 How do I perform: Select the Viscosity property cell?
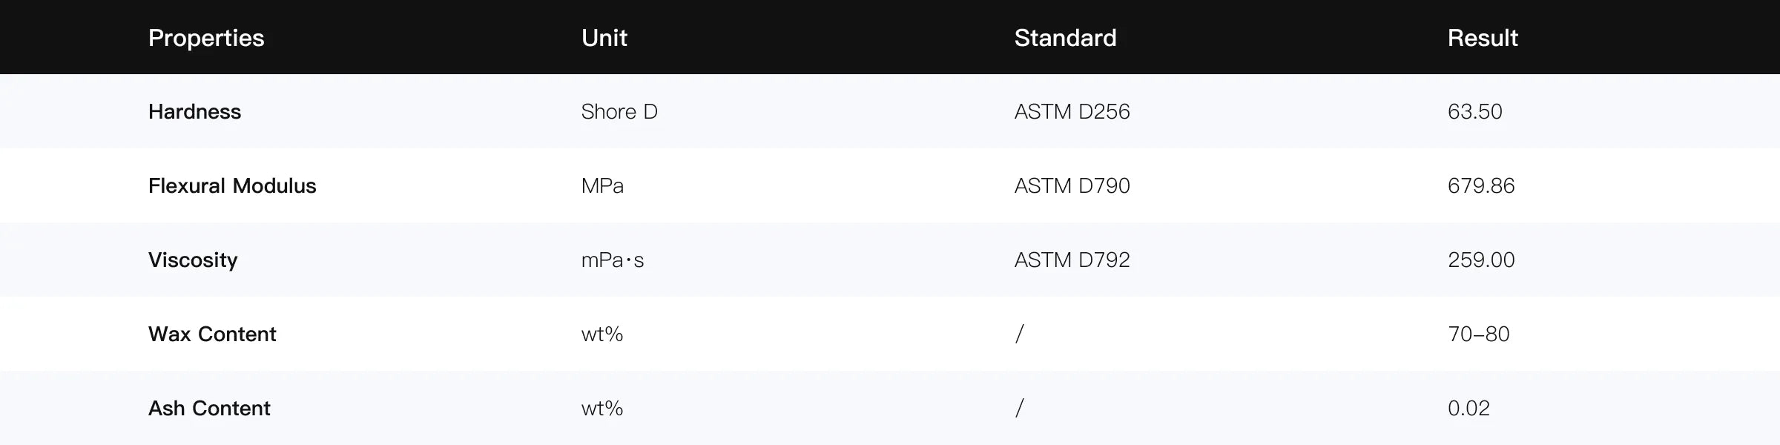(x=193, y=260)
